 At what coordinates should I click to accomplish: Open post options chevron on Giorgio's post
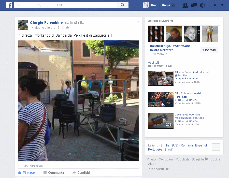pos(138,22)
